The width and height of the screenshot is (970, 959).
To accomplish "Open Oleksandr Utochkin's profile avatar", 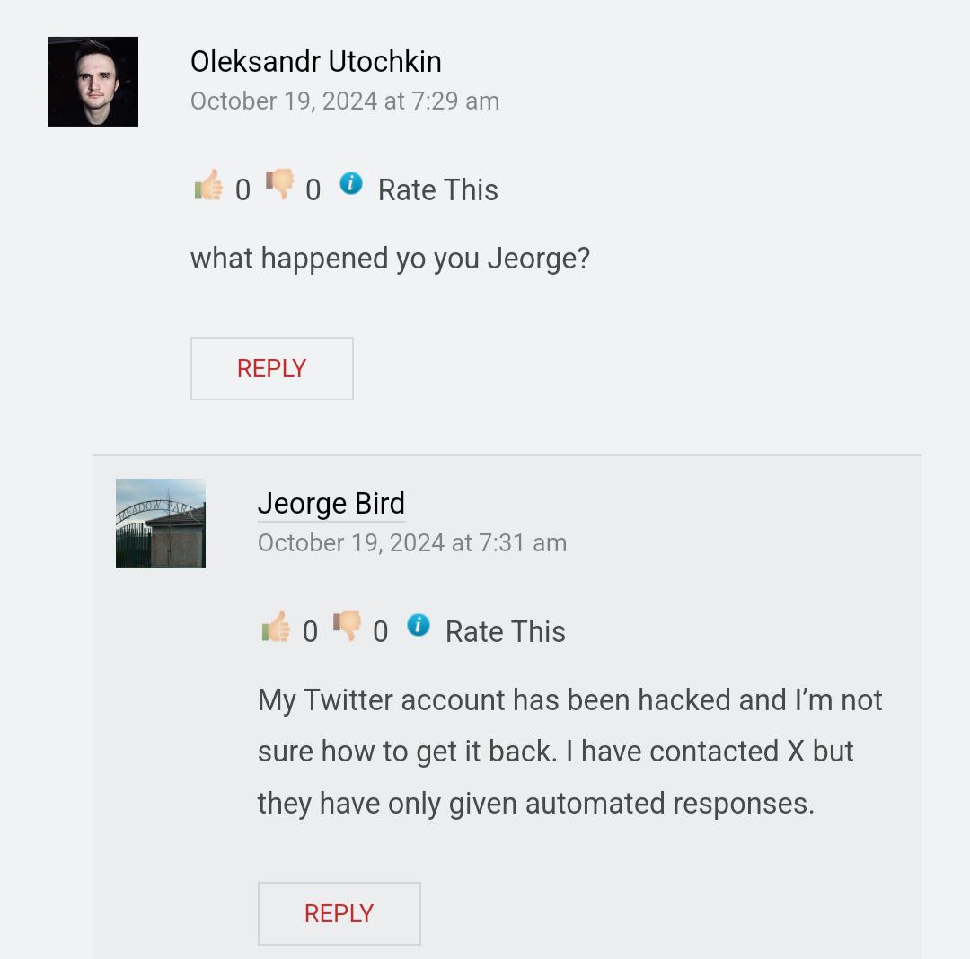I will pos(93,82).
